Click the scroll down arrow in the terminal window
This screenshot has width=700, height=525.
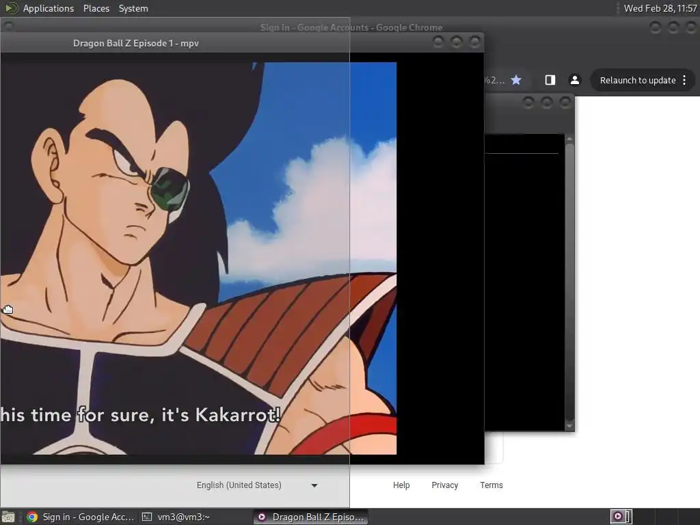click(569, 427)
